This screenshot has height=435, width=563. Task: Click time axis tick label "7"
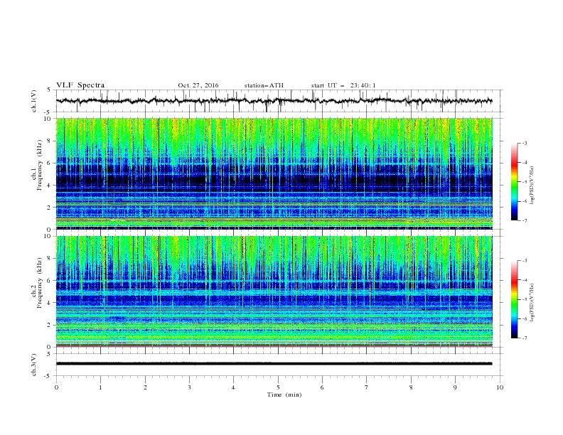pos(366,387)
